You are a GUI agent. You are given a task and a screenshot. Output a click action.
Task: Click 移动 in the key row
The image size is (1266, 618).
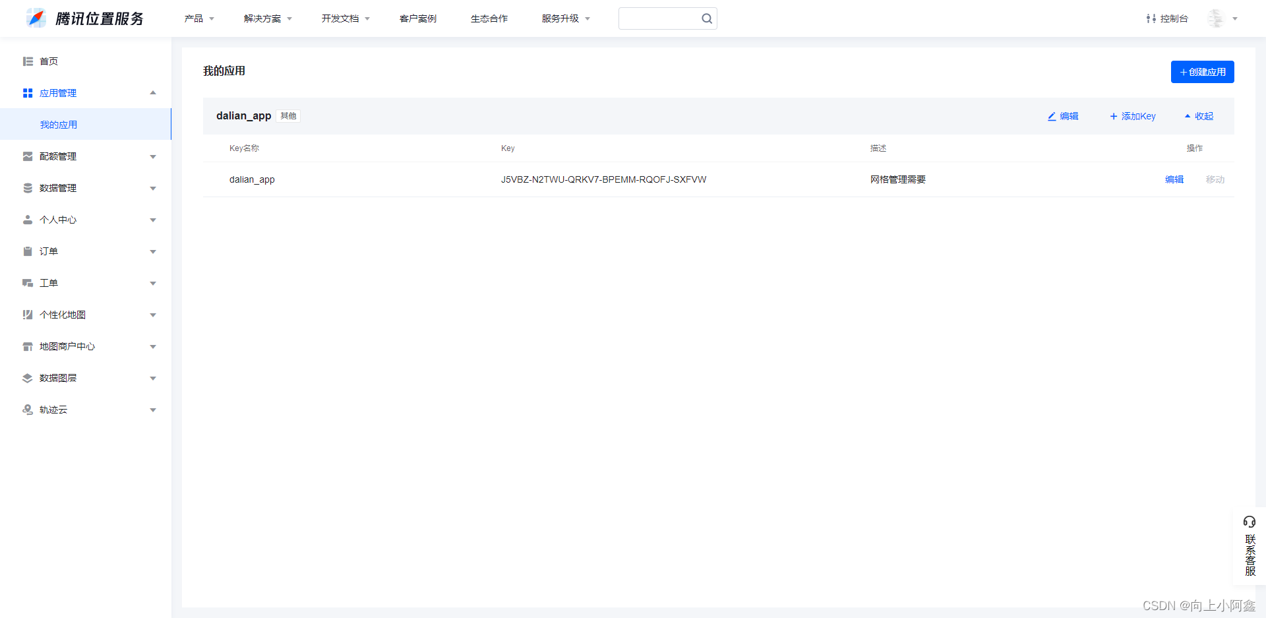pos(1215,179)
